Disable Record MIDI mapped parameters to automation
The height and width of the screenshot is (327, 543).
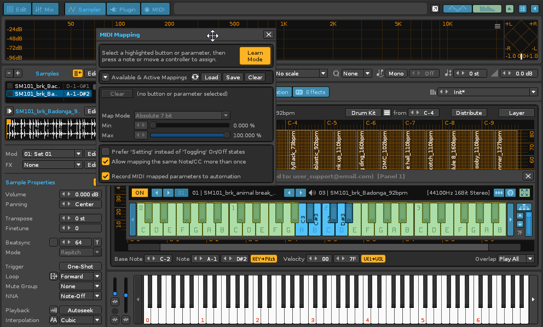pyautogui.click(x=106, y=176)
